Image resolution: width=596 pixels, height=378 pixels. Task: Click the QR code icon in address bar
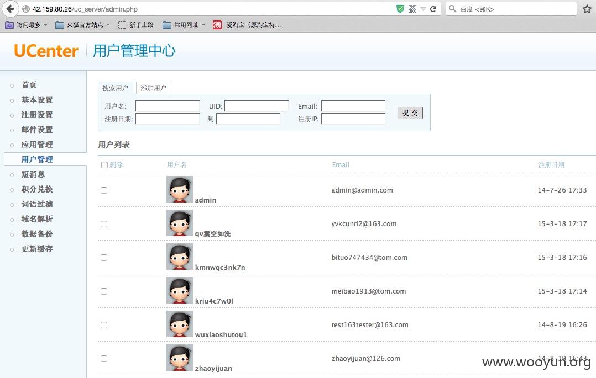pos(412,9)
